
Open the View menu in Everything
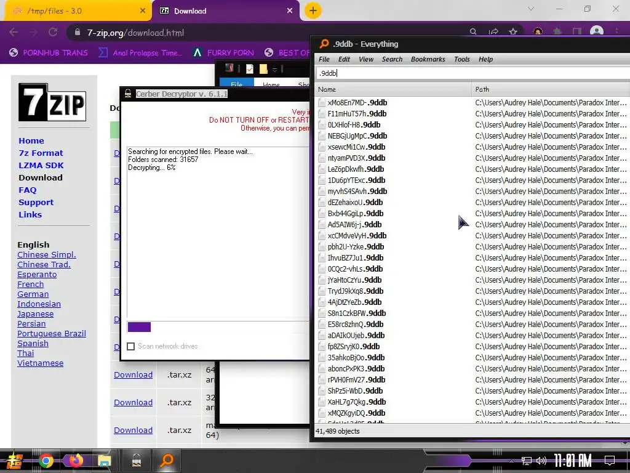pos(366,59)
